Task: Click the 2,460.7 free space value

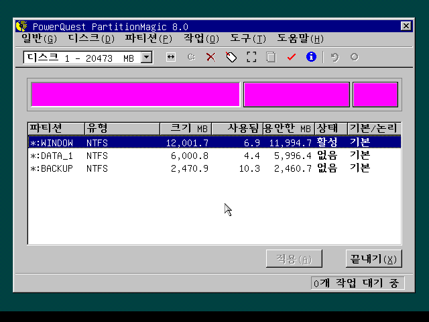Action: (293, 168)
